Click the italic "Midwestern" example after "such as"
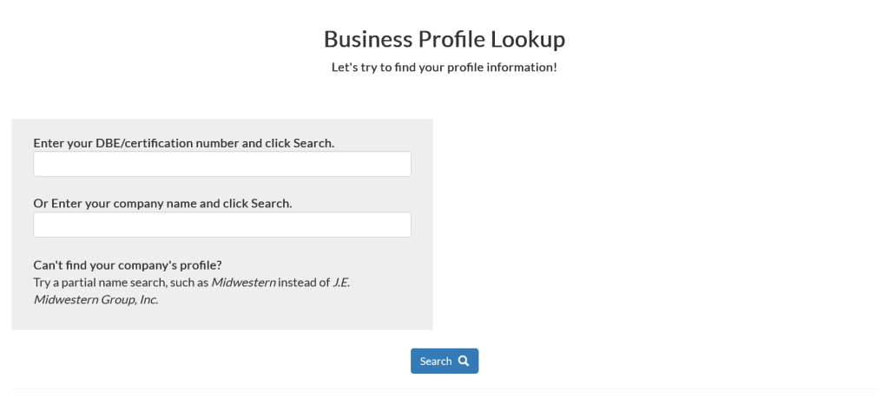The image size is (889, 404). (244, 282)
